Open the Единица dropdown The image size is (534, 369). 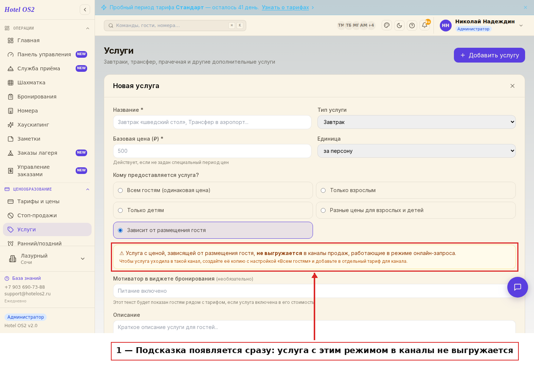[x=416, y=151]
